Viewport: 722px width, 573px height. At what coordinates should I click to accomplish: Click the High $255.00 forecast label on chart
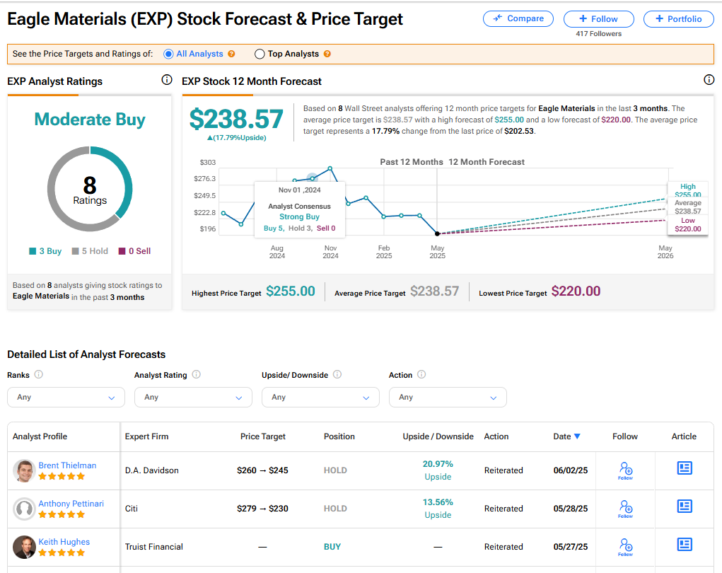pos(688,190)
